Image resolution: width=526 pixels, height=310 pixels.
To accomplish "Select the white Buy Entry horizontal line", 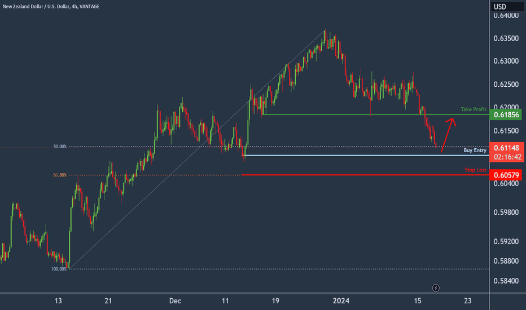I will (x=366, y=155).
